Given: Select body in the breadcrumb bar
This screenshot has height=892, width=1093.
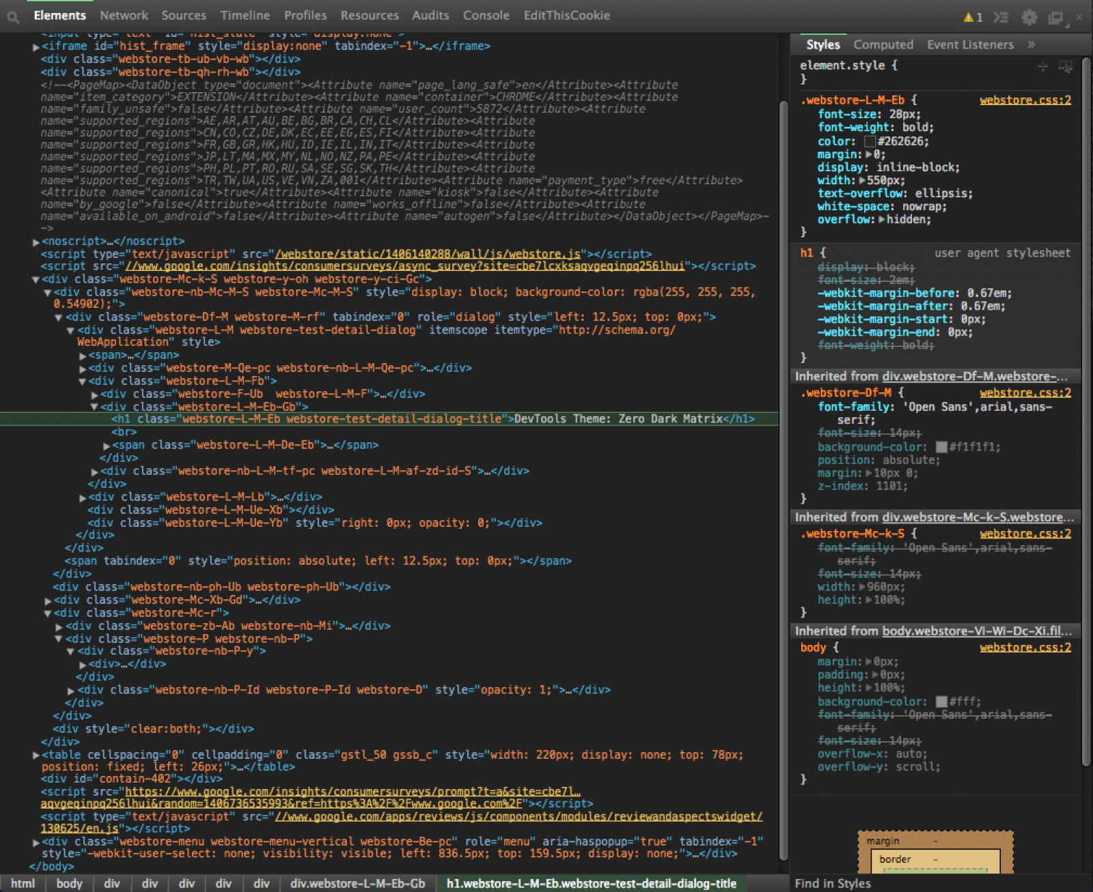Looking at the screenshot, I should [x=69, y=883].
